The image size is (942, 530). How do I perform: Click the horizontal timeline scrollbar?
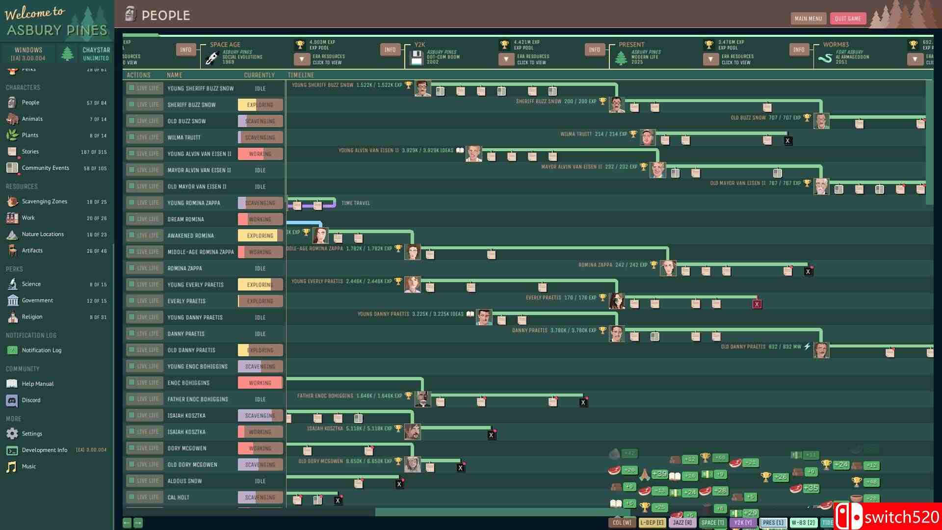(x=491, y=512)
